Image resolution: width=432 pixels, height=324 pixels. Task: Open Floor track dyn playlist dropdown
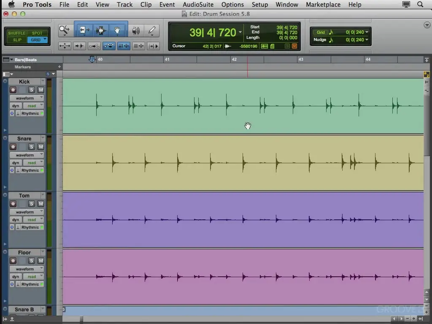click(16, 277)
